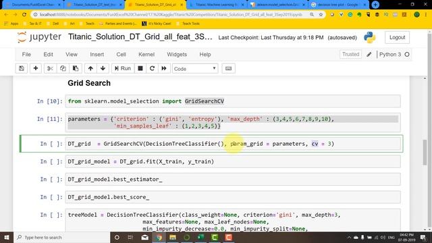Click the Logout button
The image size is (432, 243).
coord(397,38)
